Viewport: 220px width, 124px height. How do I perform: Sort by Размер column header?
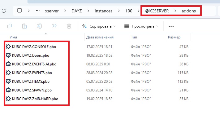(174, 37)
